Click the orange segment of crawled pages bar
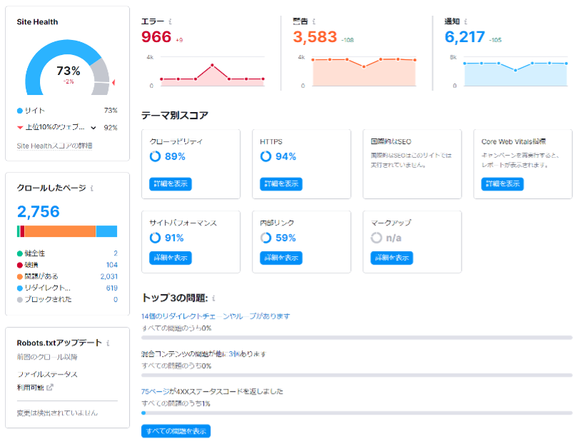 (x=60, y=231)
